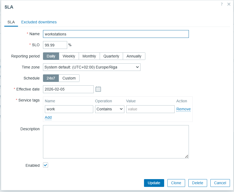Click Remove link for work tag
The image size is (234, 192).
183,109
